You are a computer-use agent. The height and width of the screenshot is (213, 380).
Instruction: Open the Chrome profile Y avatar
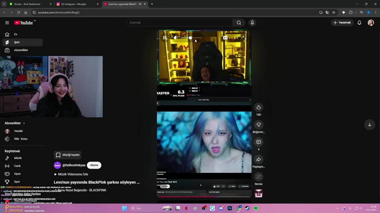click(368, 12)
